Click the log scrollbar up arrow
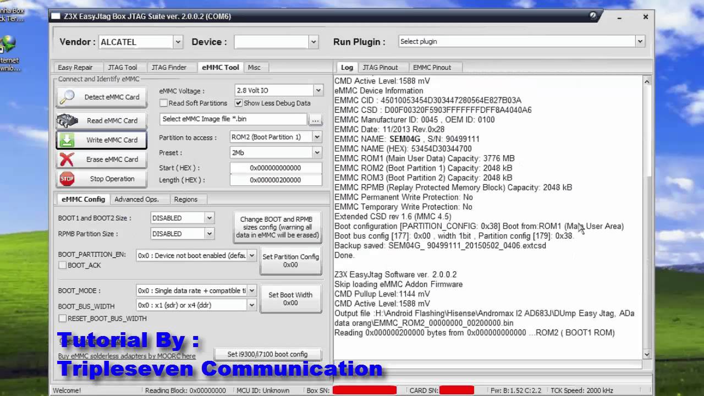 (647, 81)
